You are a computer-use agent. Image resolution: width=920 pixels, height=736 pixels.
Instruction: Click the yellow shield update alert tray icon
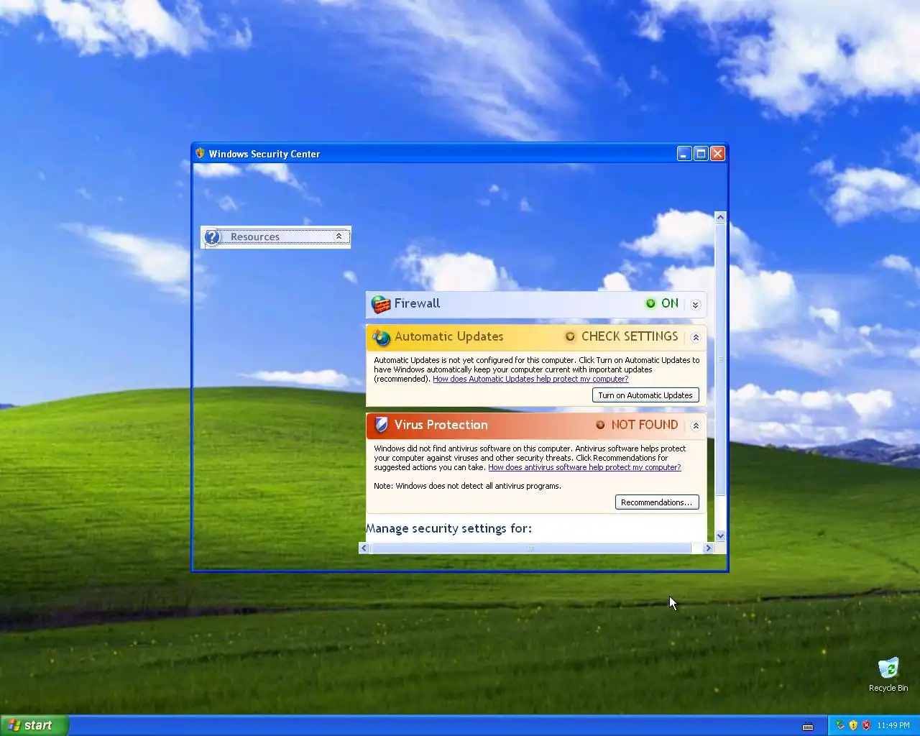point(853,725)
